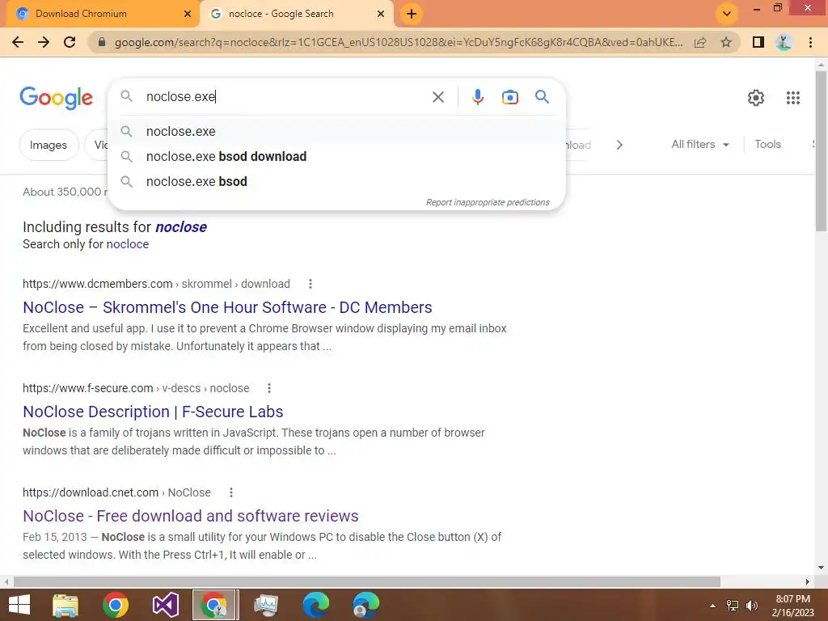828x621 pixels.
Task: Start voice search with the microphone
Action: (x=478, y=97)
